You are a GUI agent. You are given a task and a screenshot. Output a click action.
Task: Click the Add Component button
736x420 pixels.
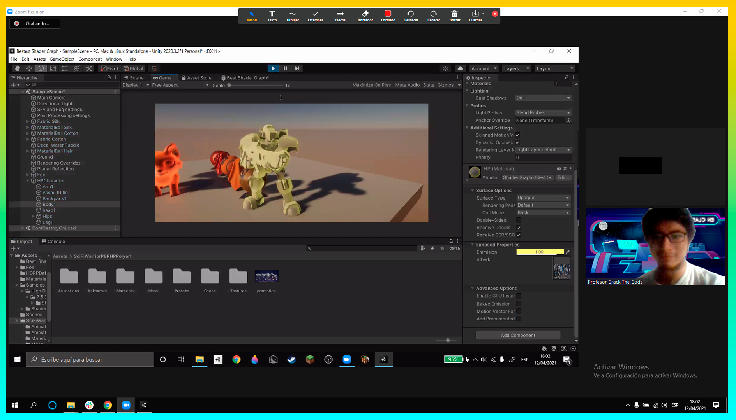[x=518, y=335]
